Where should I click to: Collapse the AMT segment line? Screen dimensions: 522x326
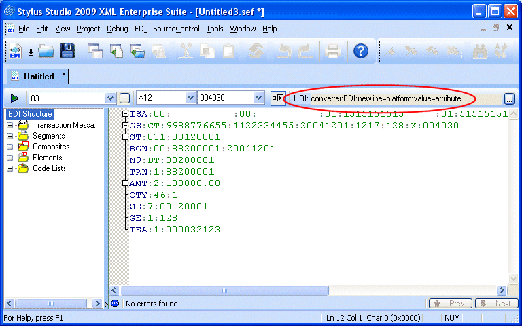tap(125, 183)
